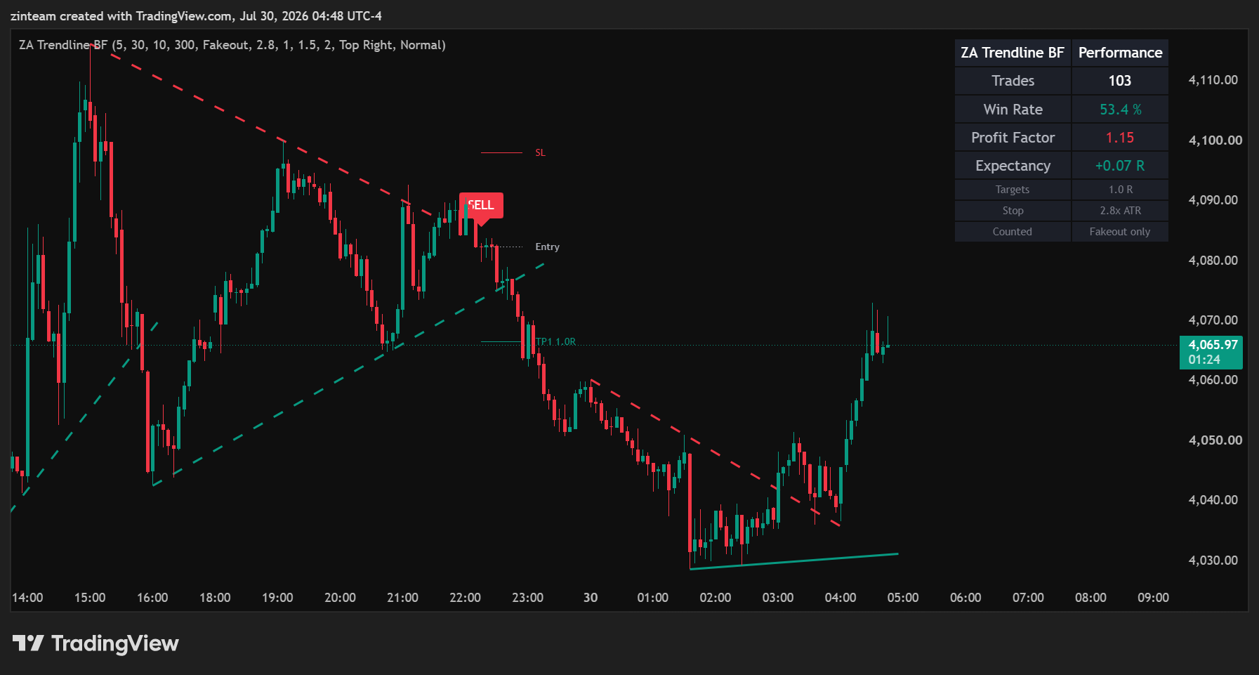
Task: Select the ZA Trendline BF indicator legend
Action: click(x=232, y=45)
